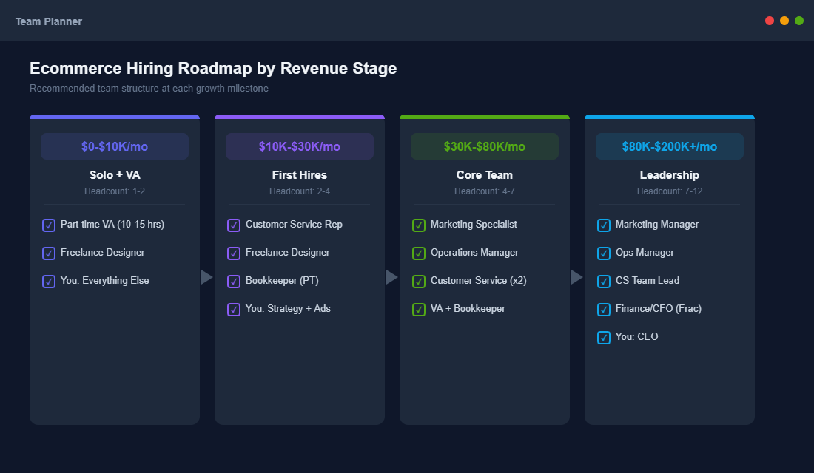Screen dimensions: 814x473
Task: Click the orange window dot
Action: click(784, 21)
